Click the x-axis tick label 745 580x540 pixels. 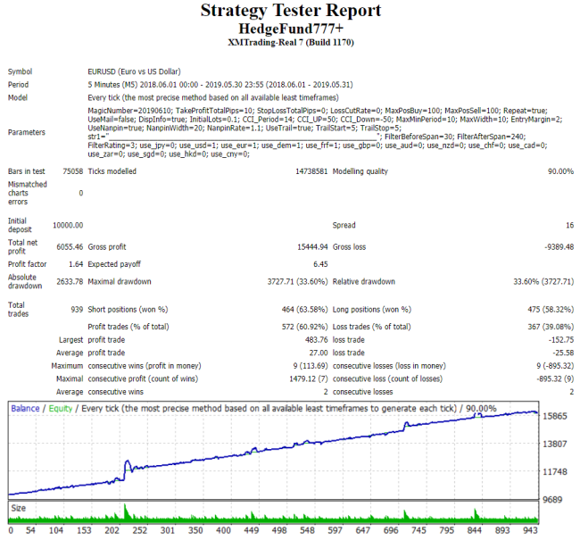pyautogui.click(x=418, y=530)
